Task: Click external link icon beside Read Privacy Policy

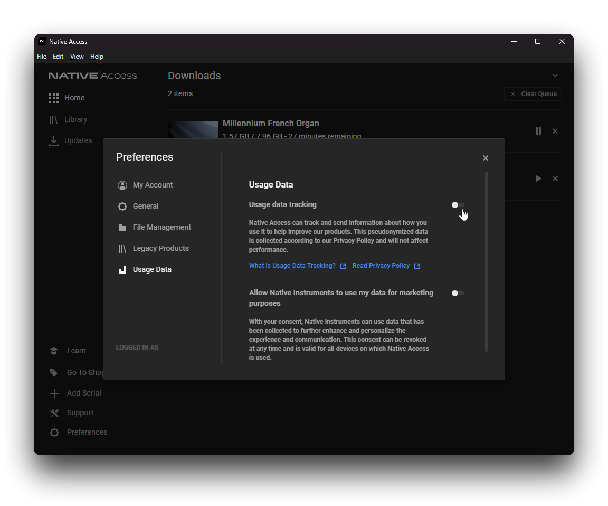Action: (417, 266)
